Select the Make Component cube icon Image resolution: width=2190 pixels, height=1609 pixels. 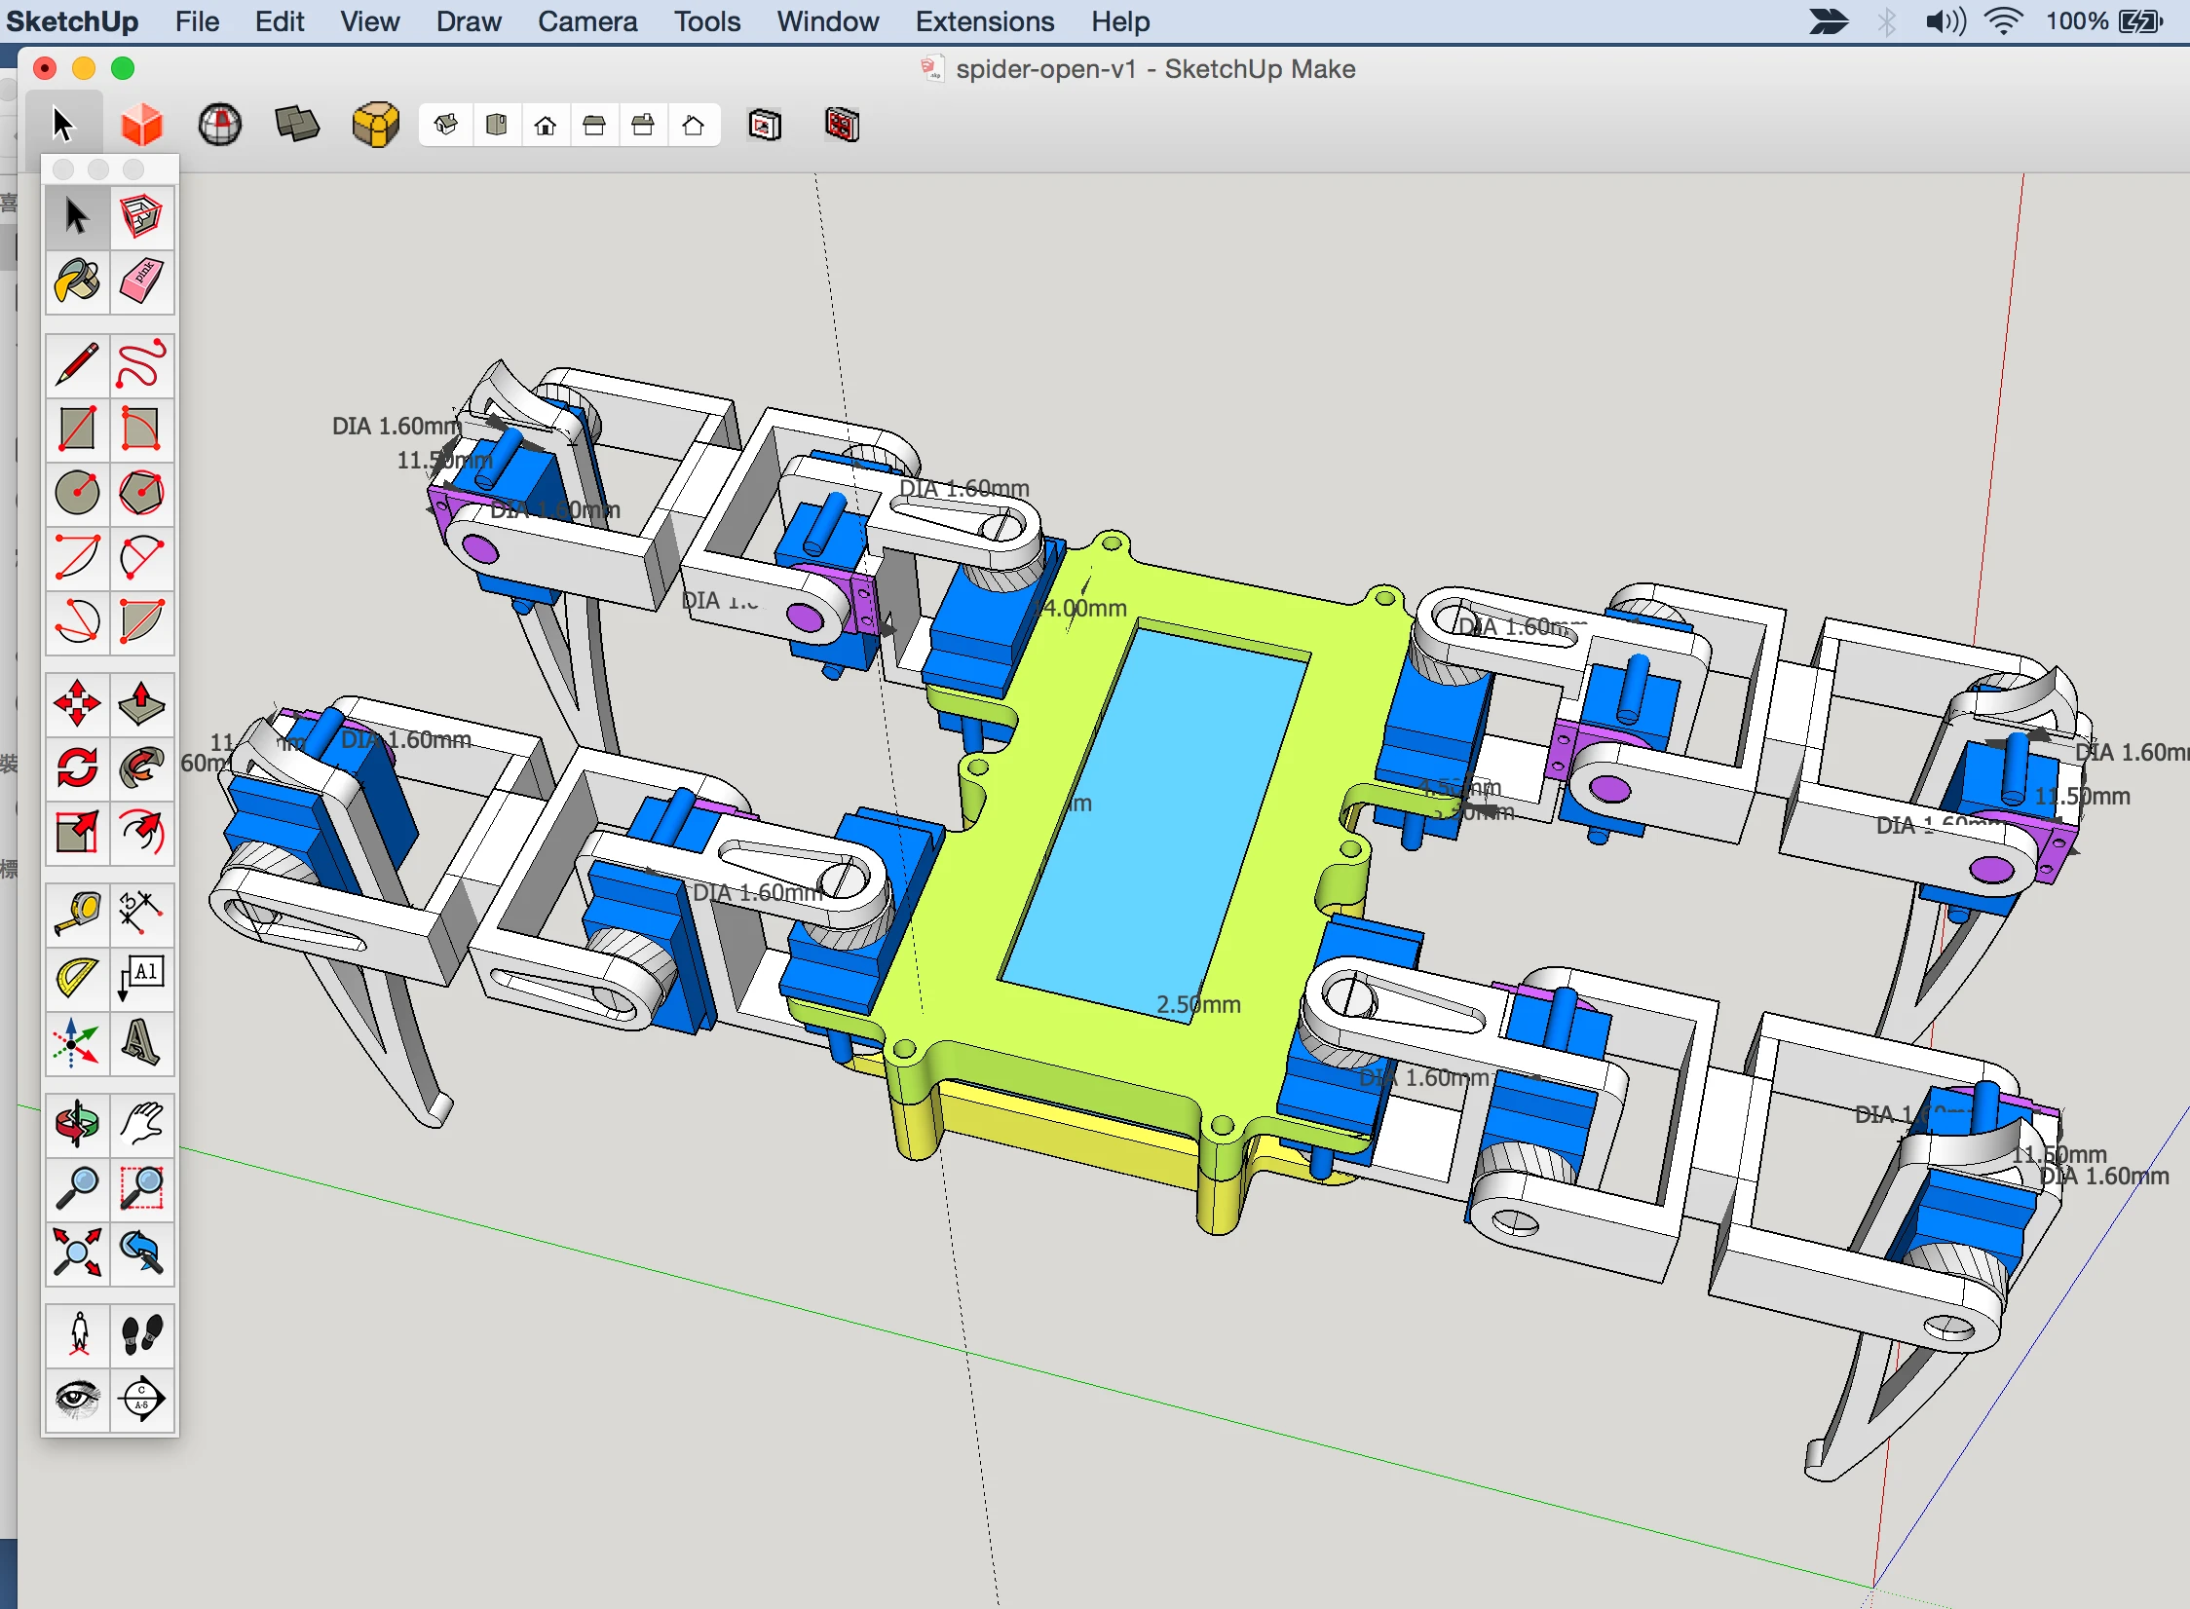[x=141, y=216]
